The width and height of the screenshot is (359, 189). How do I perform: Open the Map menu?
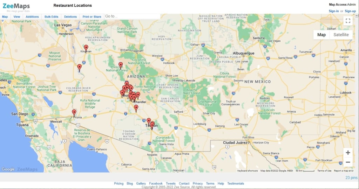point(5,17)
